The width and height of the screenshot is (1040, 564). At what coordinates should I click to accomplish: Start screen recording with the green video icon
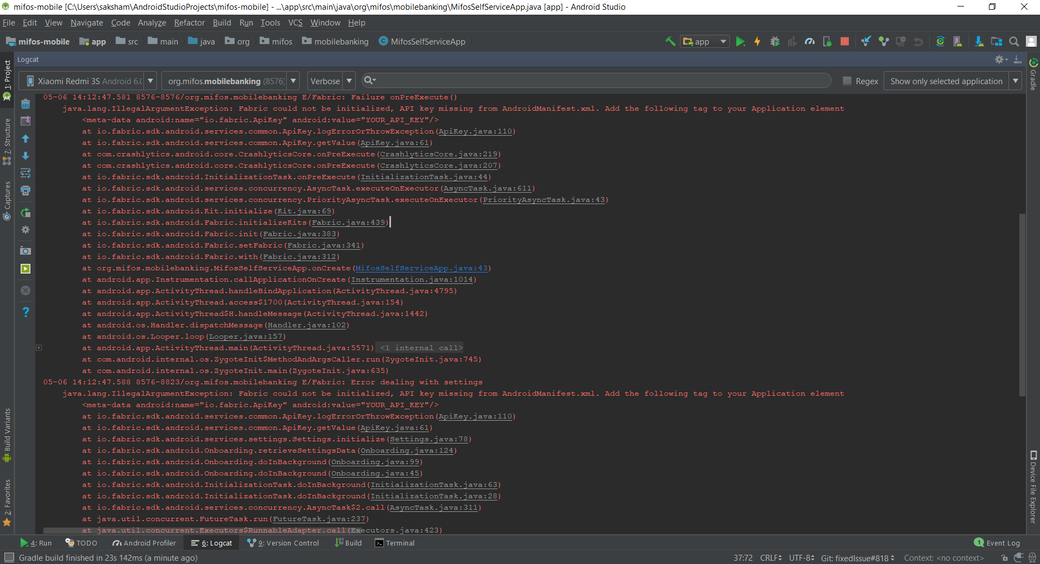[25, 268]
